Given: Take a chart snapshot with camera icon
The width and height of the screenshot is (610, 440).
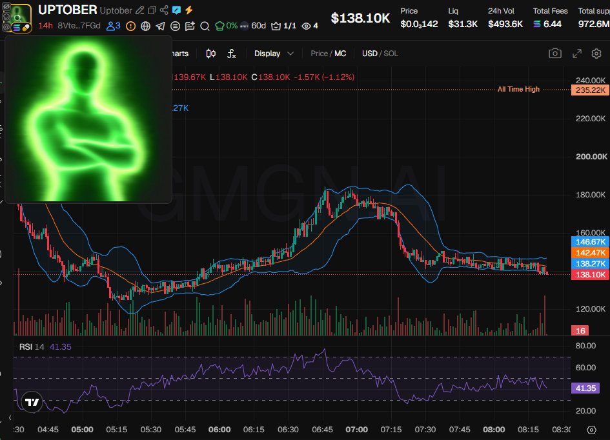Looking at the screenshot, I should point(555,54).
